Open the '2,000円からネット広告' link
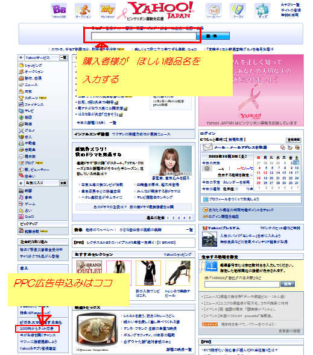The image size is (313, 355). (37, 329)
